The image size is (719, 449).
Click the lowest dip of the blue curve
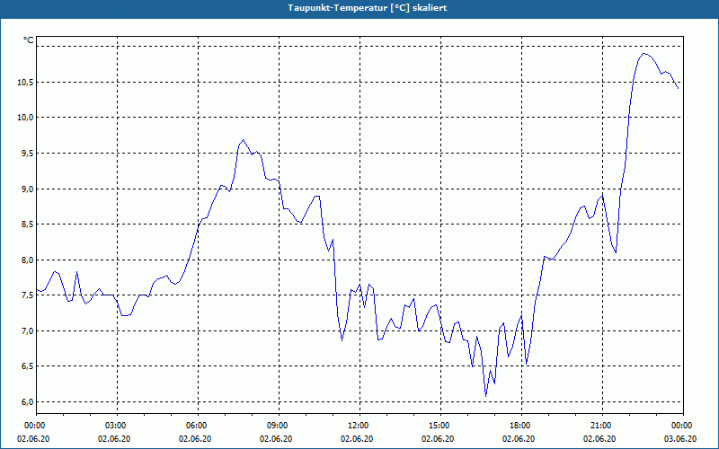pos(485,396)
